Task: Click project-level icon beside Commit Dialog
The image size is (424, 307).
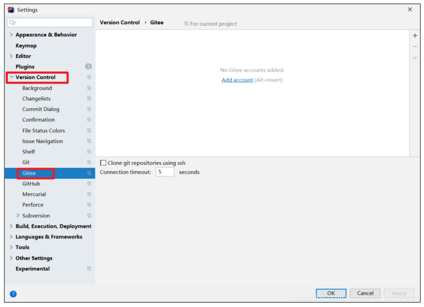Action: [x=89, y=109]
